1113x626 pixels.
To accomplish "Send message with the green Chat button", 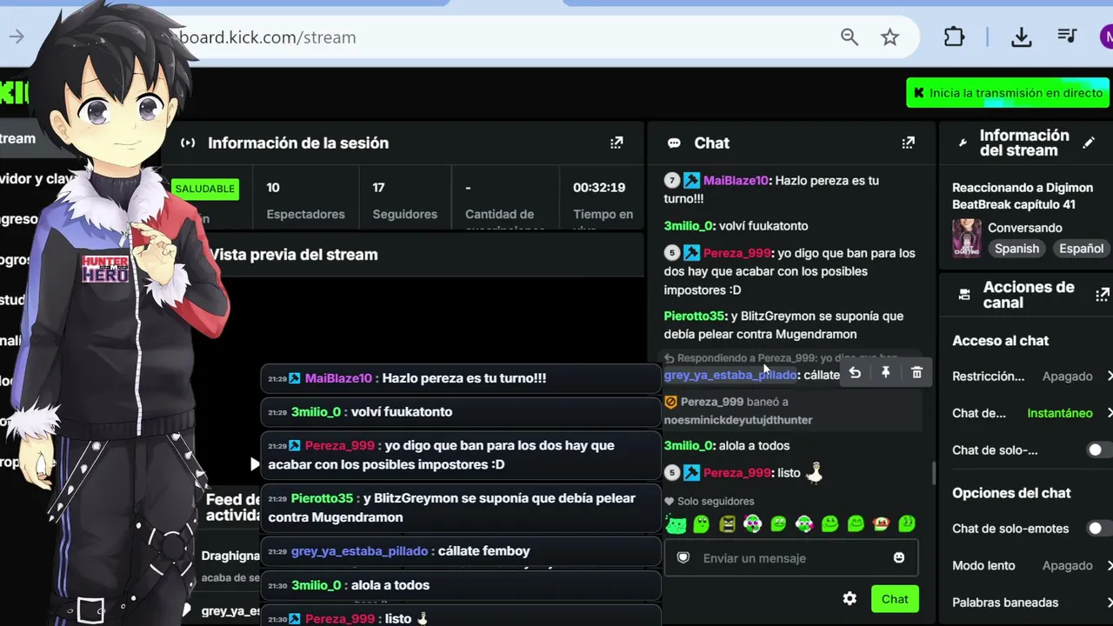I will click(895, 599).
